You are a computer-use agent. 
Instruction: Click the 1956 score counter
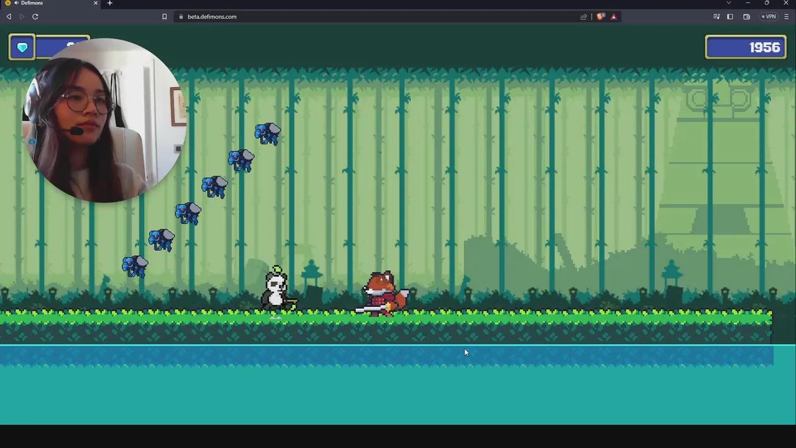(x=745, y=48)
